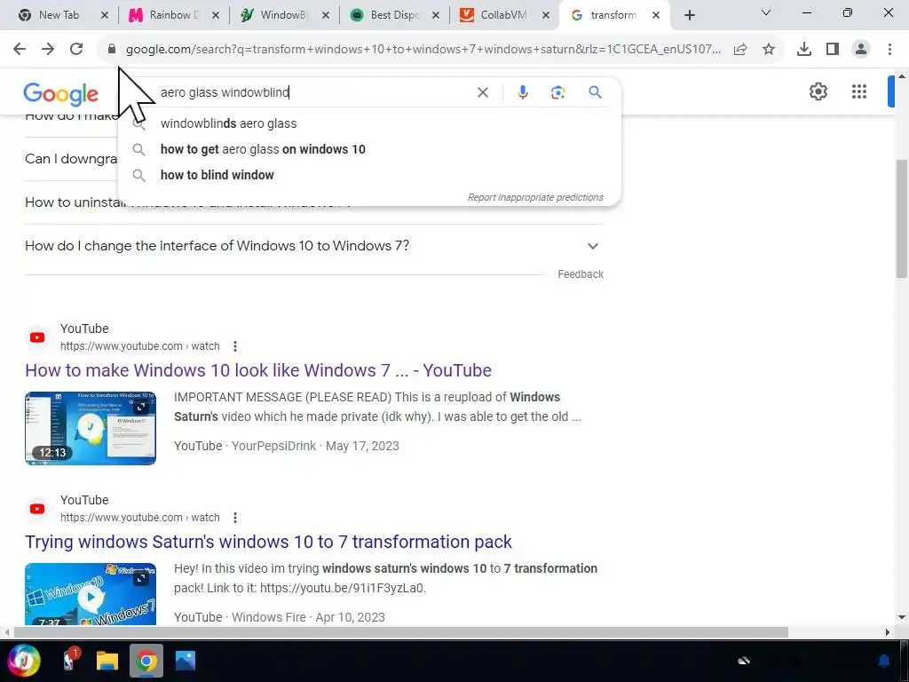Image resolution: width=909 pixels, height=682 pixels.
Task: Click the horizontal page scrollbar
Action: [x=400, y=632]
